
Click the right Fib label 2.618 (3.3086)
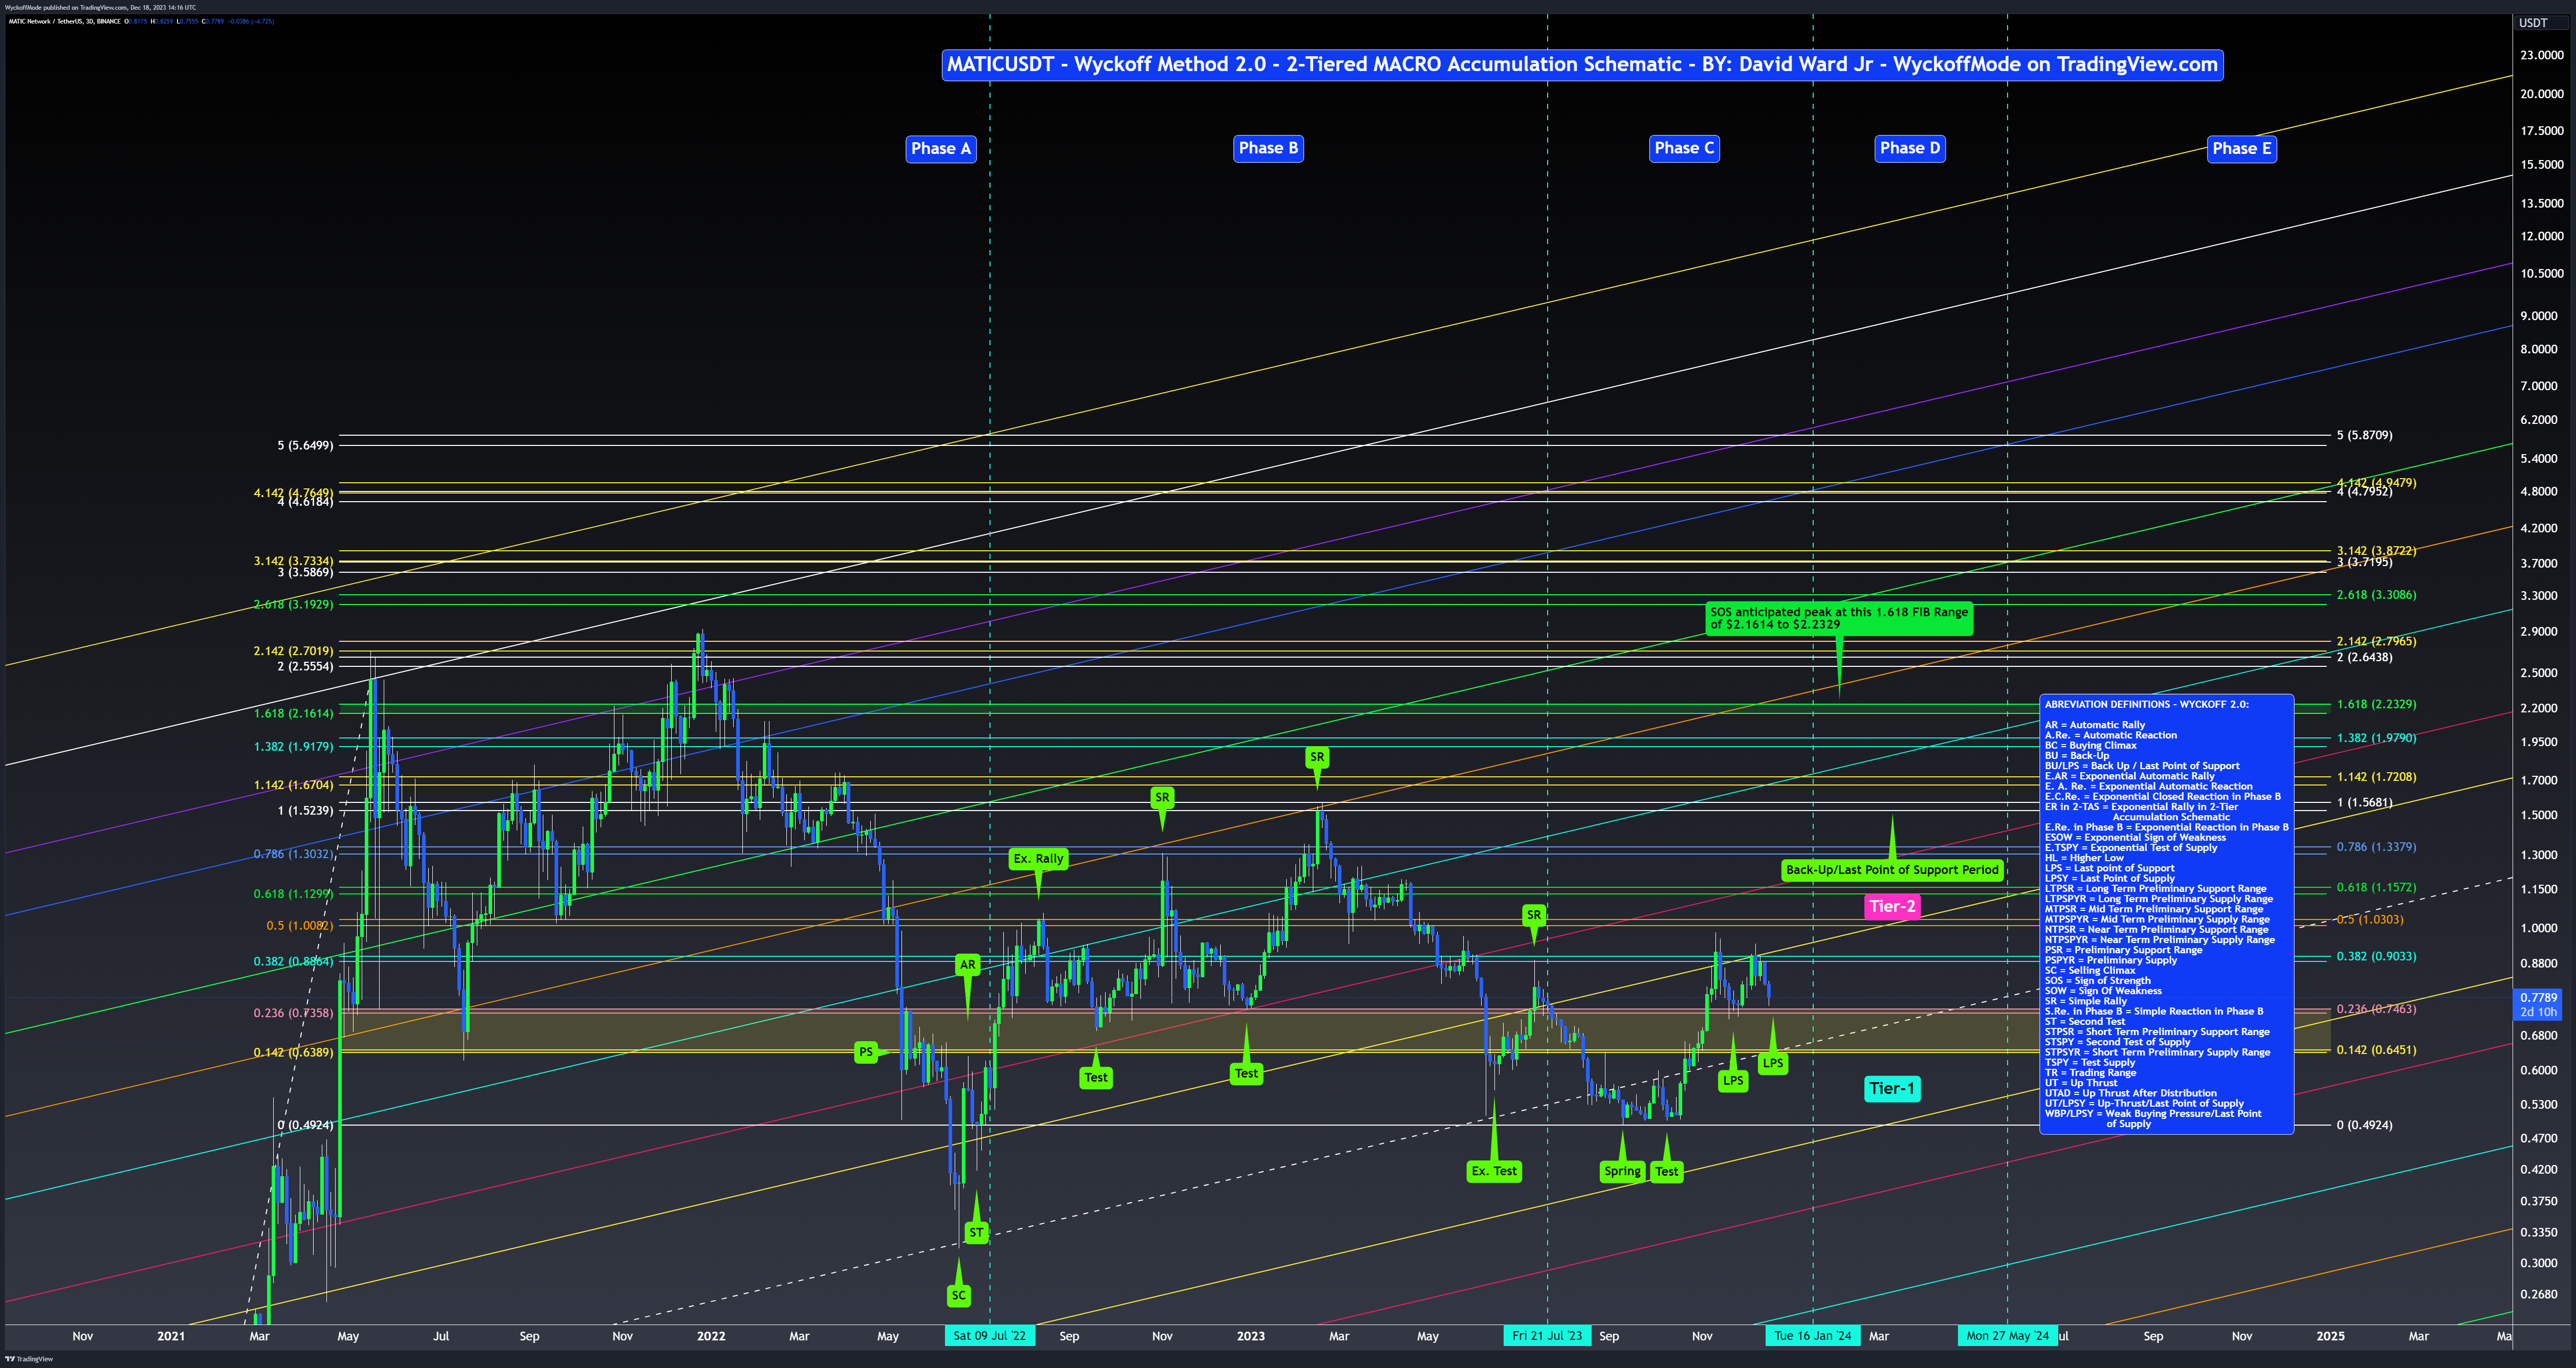[2376, 596]
